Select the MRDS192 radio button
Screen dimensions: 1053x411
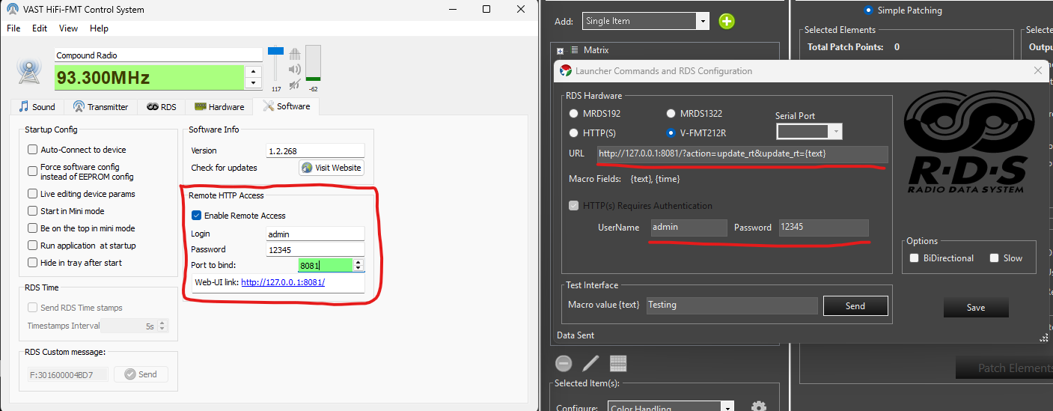[574, 114]
